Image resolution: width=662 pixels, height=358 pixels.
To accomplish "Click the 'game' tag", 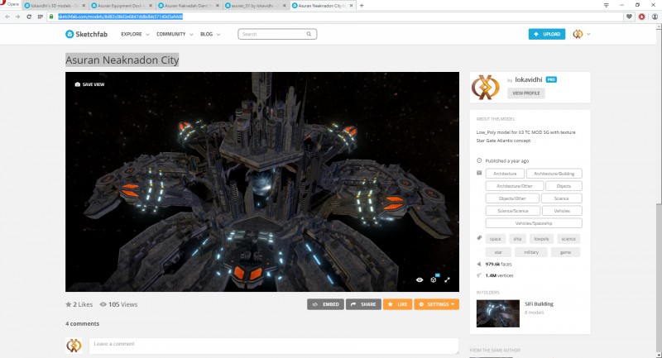I will (565, 252).
